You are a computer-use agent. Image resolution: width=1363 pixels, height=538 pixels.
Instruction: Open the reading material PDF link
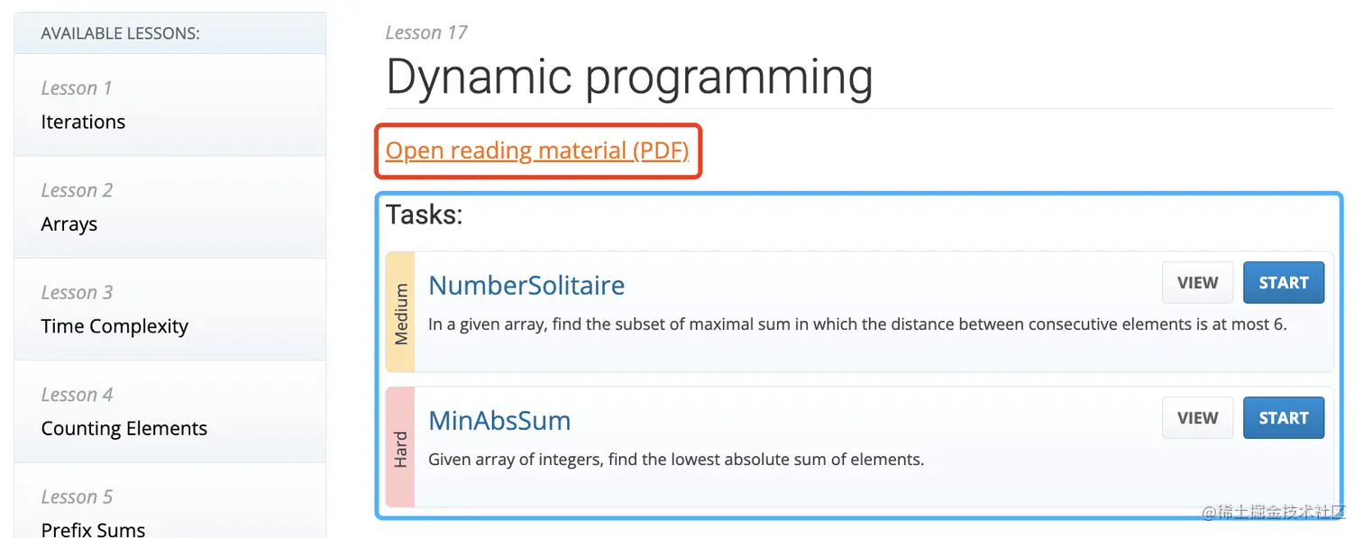pyautogui.click(x=537, y=150)
